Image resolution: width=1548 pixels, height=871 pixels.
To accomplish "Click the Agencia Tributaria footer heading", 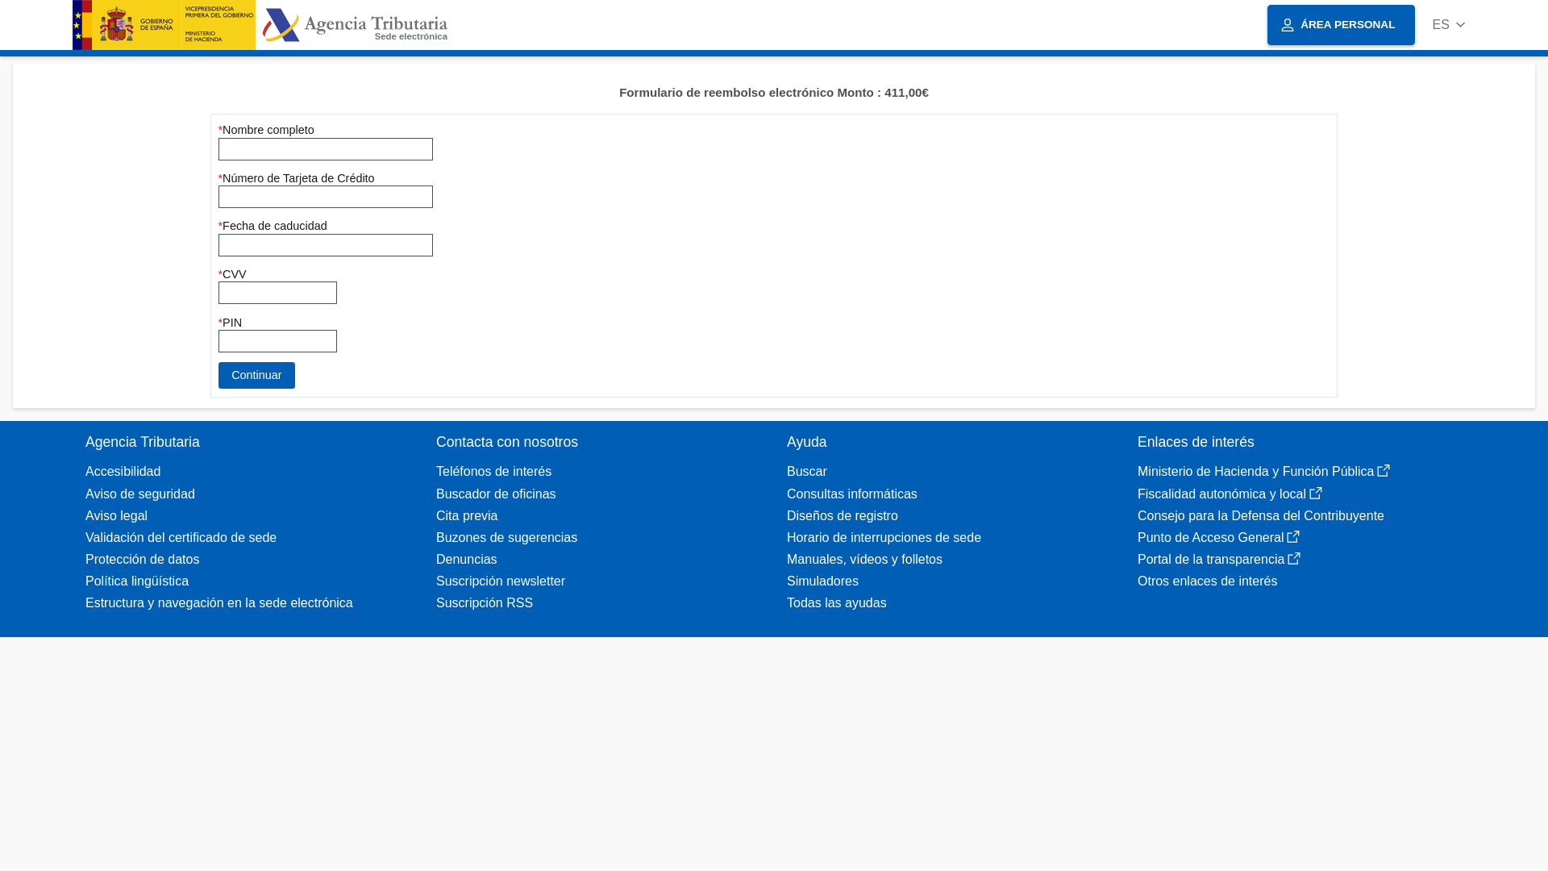I will coord(143,442).
